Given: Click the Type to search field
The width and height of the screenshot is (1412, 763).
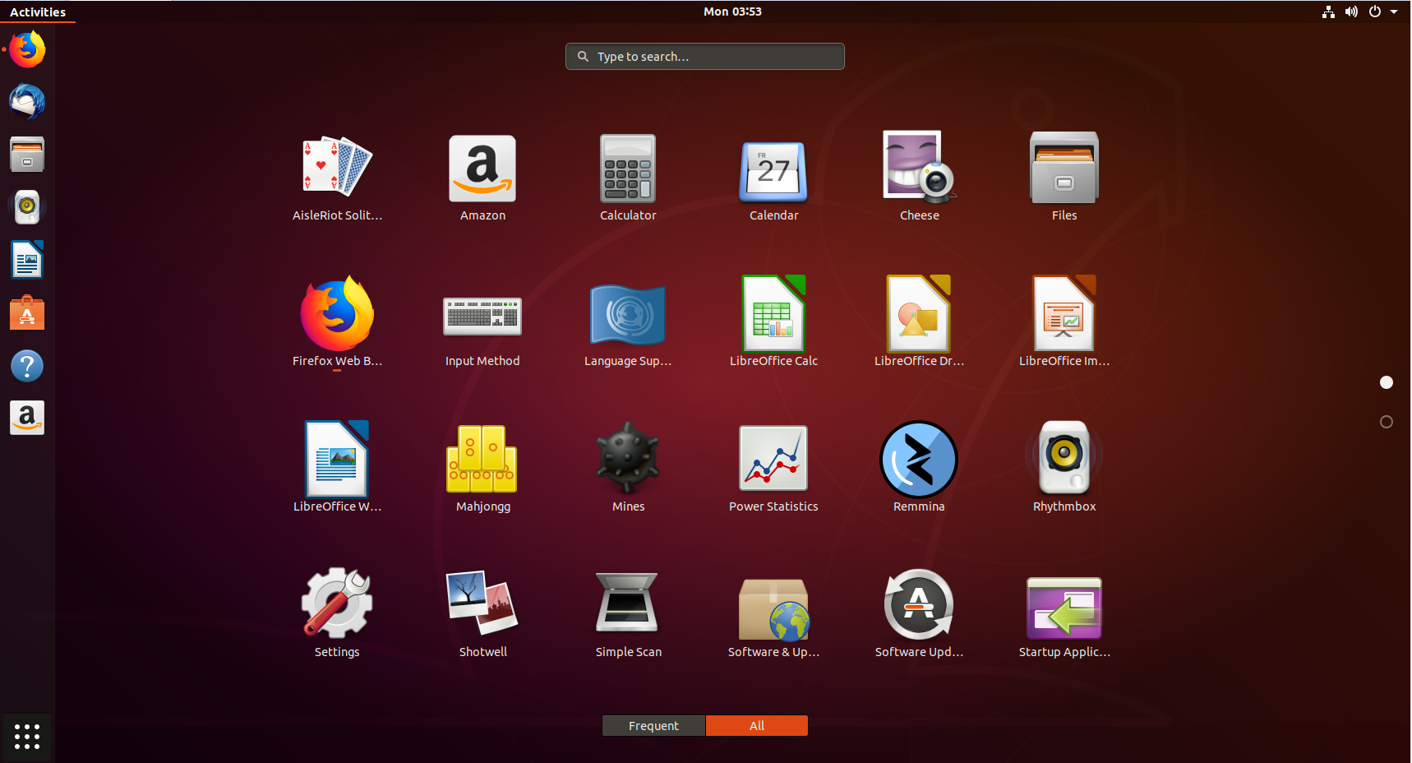Looking at the screenshot, I should coord(705,57).
